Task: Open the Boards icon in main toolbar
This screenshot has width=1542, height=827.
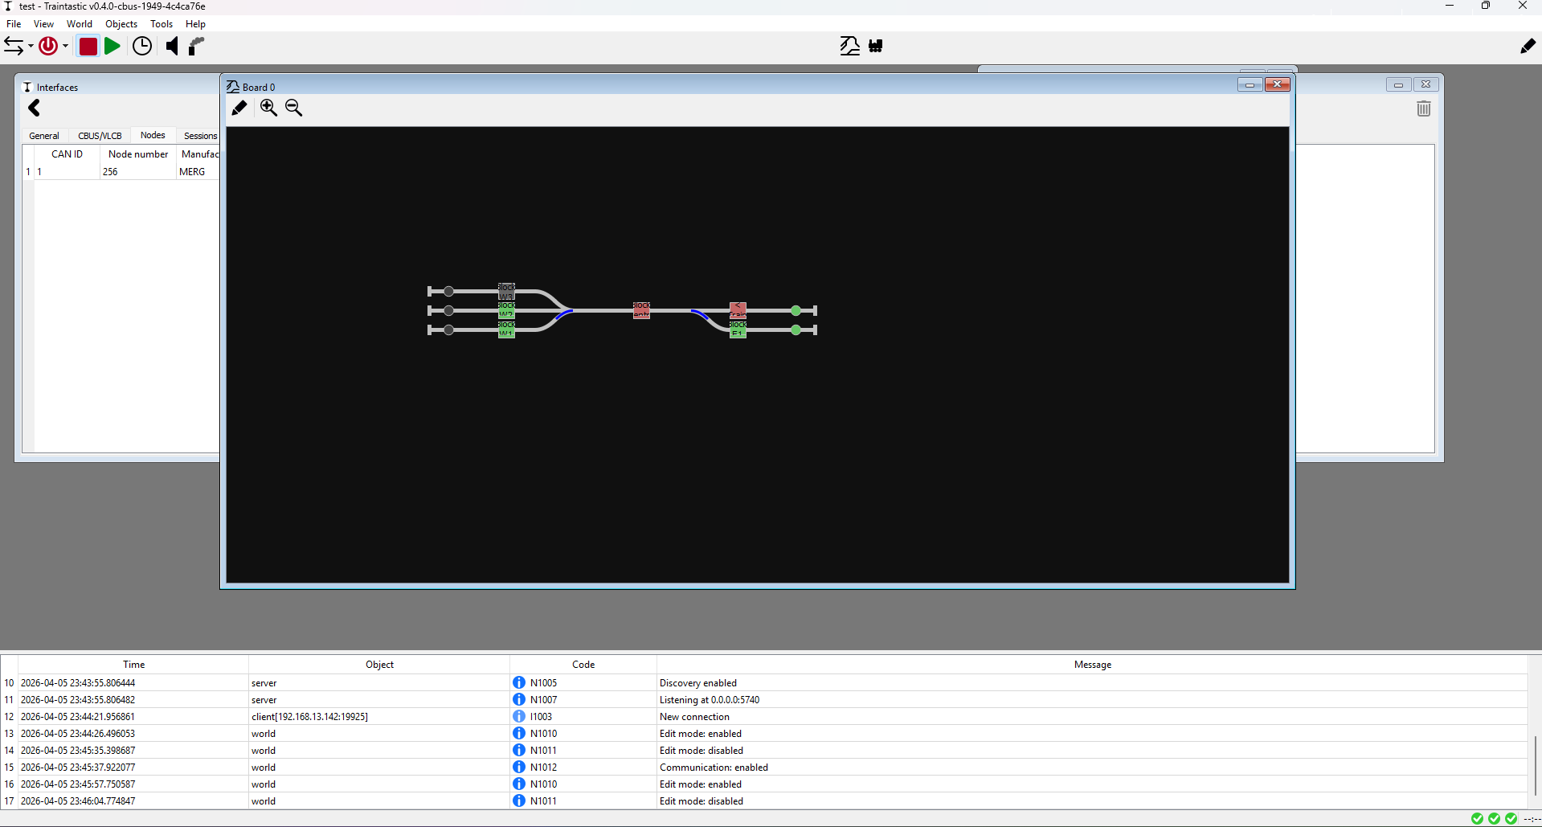Action: point(849,47)
